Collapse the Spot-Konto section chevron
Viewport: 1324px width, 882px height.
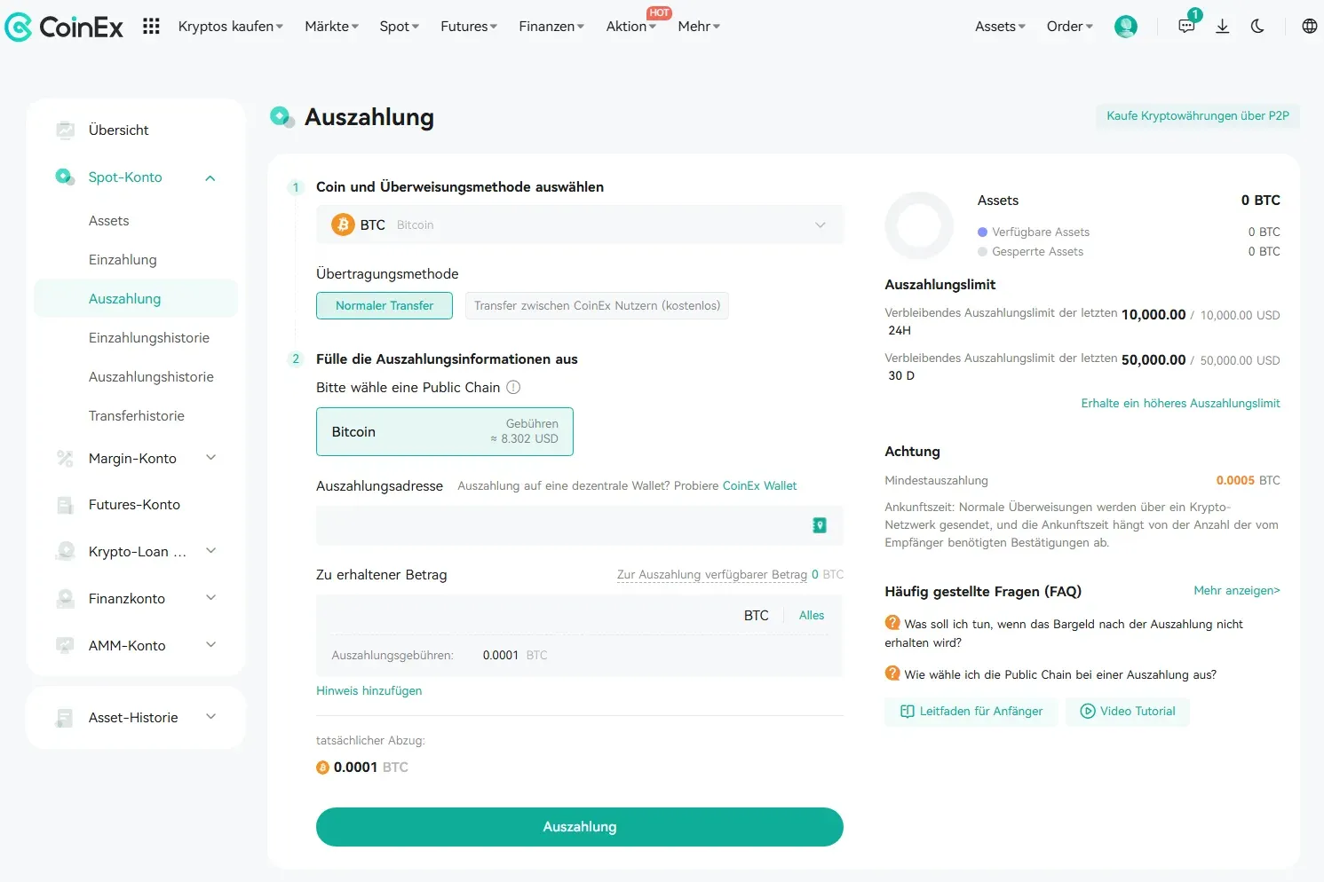[x=210, y=178]
